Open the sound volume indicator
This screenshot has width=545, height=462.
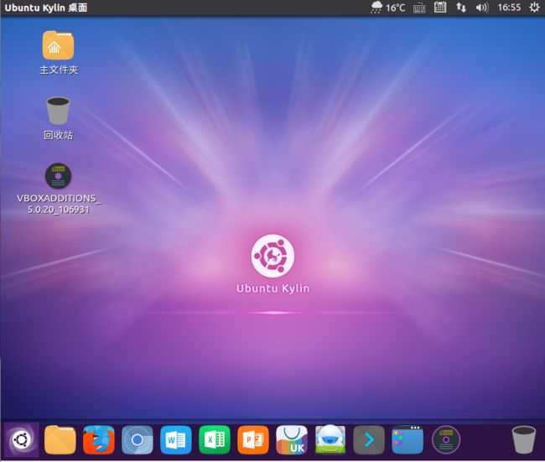click(482, 8)
